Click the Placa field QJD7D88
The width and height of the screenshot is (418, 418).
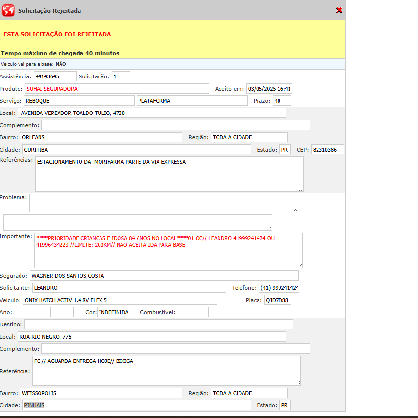point(278,300)
